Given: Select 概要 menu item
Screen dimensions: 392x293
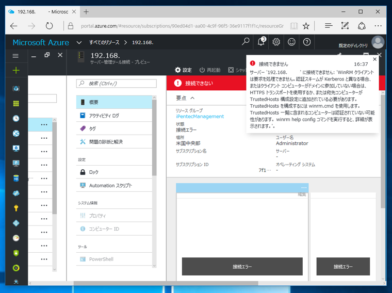Looking at the screenshot, I should click(114, 102).
